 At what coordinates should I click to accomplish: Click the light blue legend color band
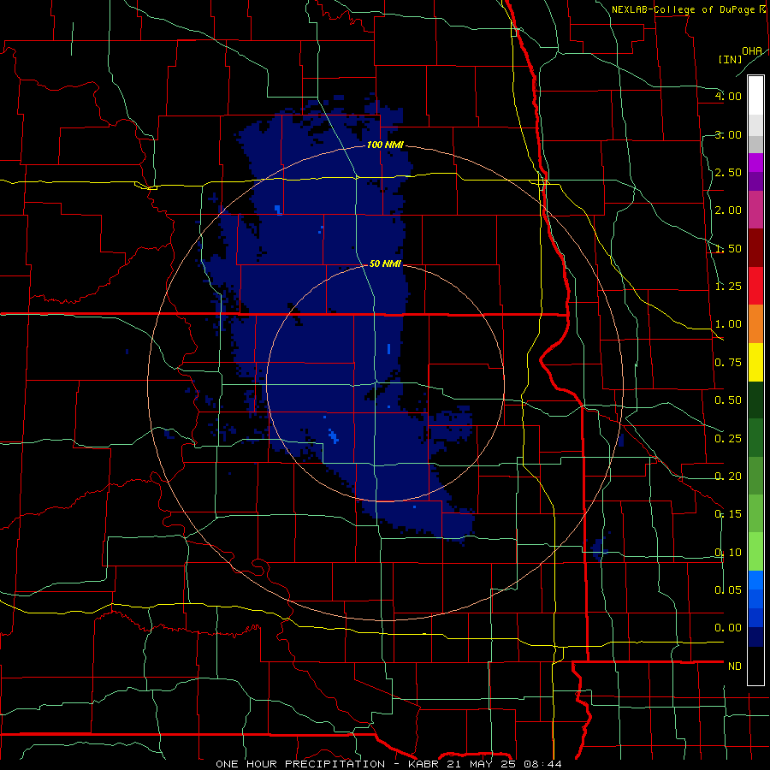pyautogui.click(x=755, y=580)
